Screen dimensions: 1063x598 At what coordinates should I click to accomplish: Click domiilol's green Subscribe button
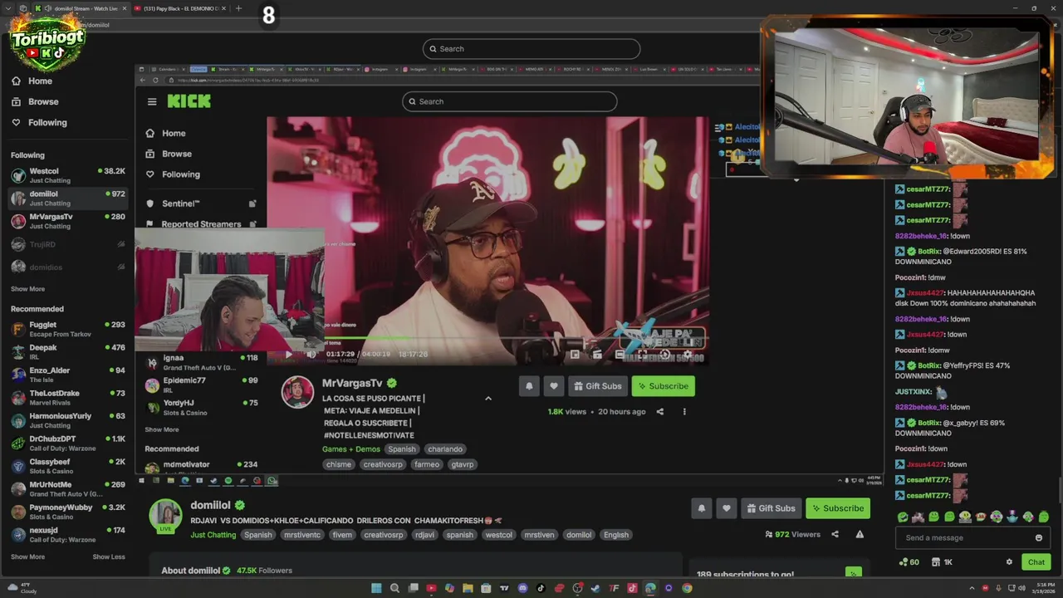[836, 508]
